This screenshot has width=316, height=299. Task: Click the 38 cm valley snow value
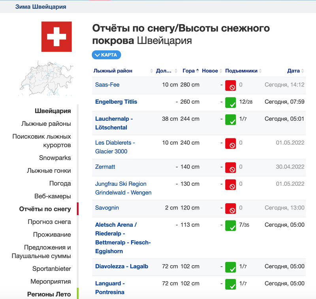click(x=170, y=119)
